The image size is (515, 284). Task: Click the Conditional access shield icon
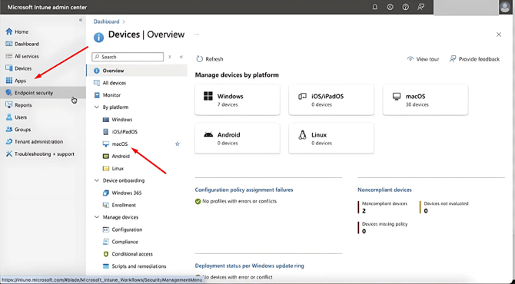(106, 254)
